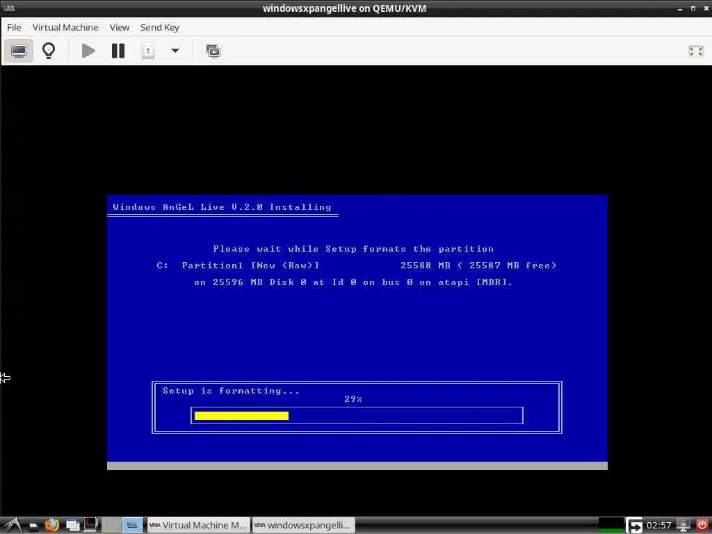712x534 pixels.
Task: Show the graphical console view
Action: point(19,50)
